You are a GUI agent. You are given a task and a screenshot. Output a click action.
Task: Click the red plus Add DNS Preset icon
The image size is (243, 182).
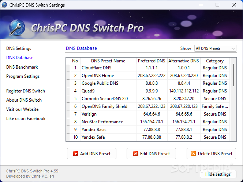click(76, 154)
